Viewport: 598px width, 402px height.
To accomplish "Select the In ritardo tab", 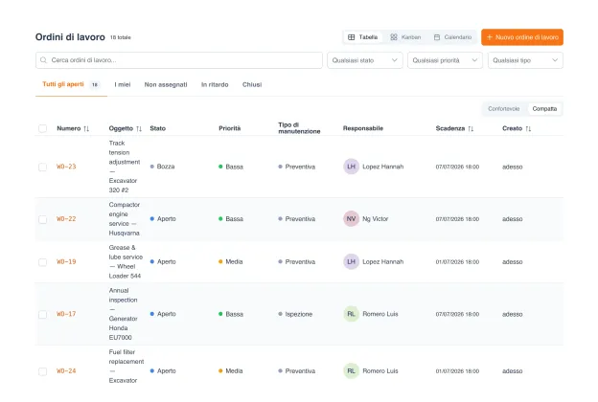I will [x=215, y=84].
